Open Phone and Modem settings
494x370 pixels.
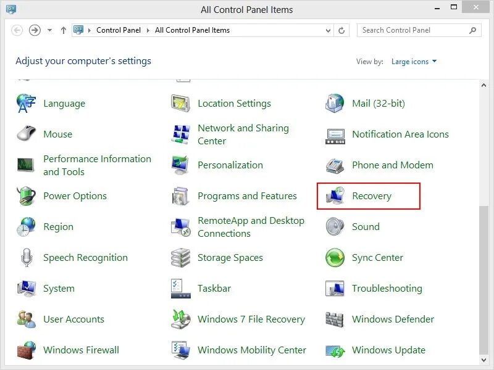(392, 165)
